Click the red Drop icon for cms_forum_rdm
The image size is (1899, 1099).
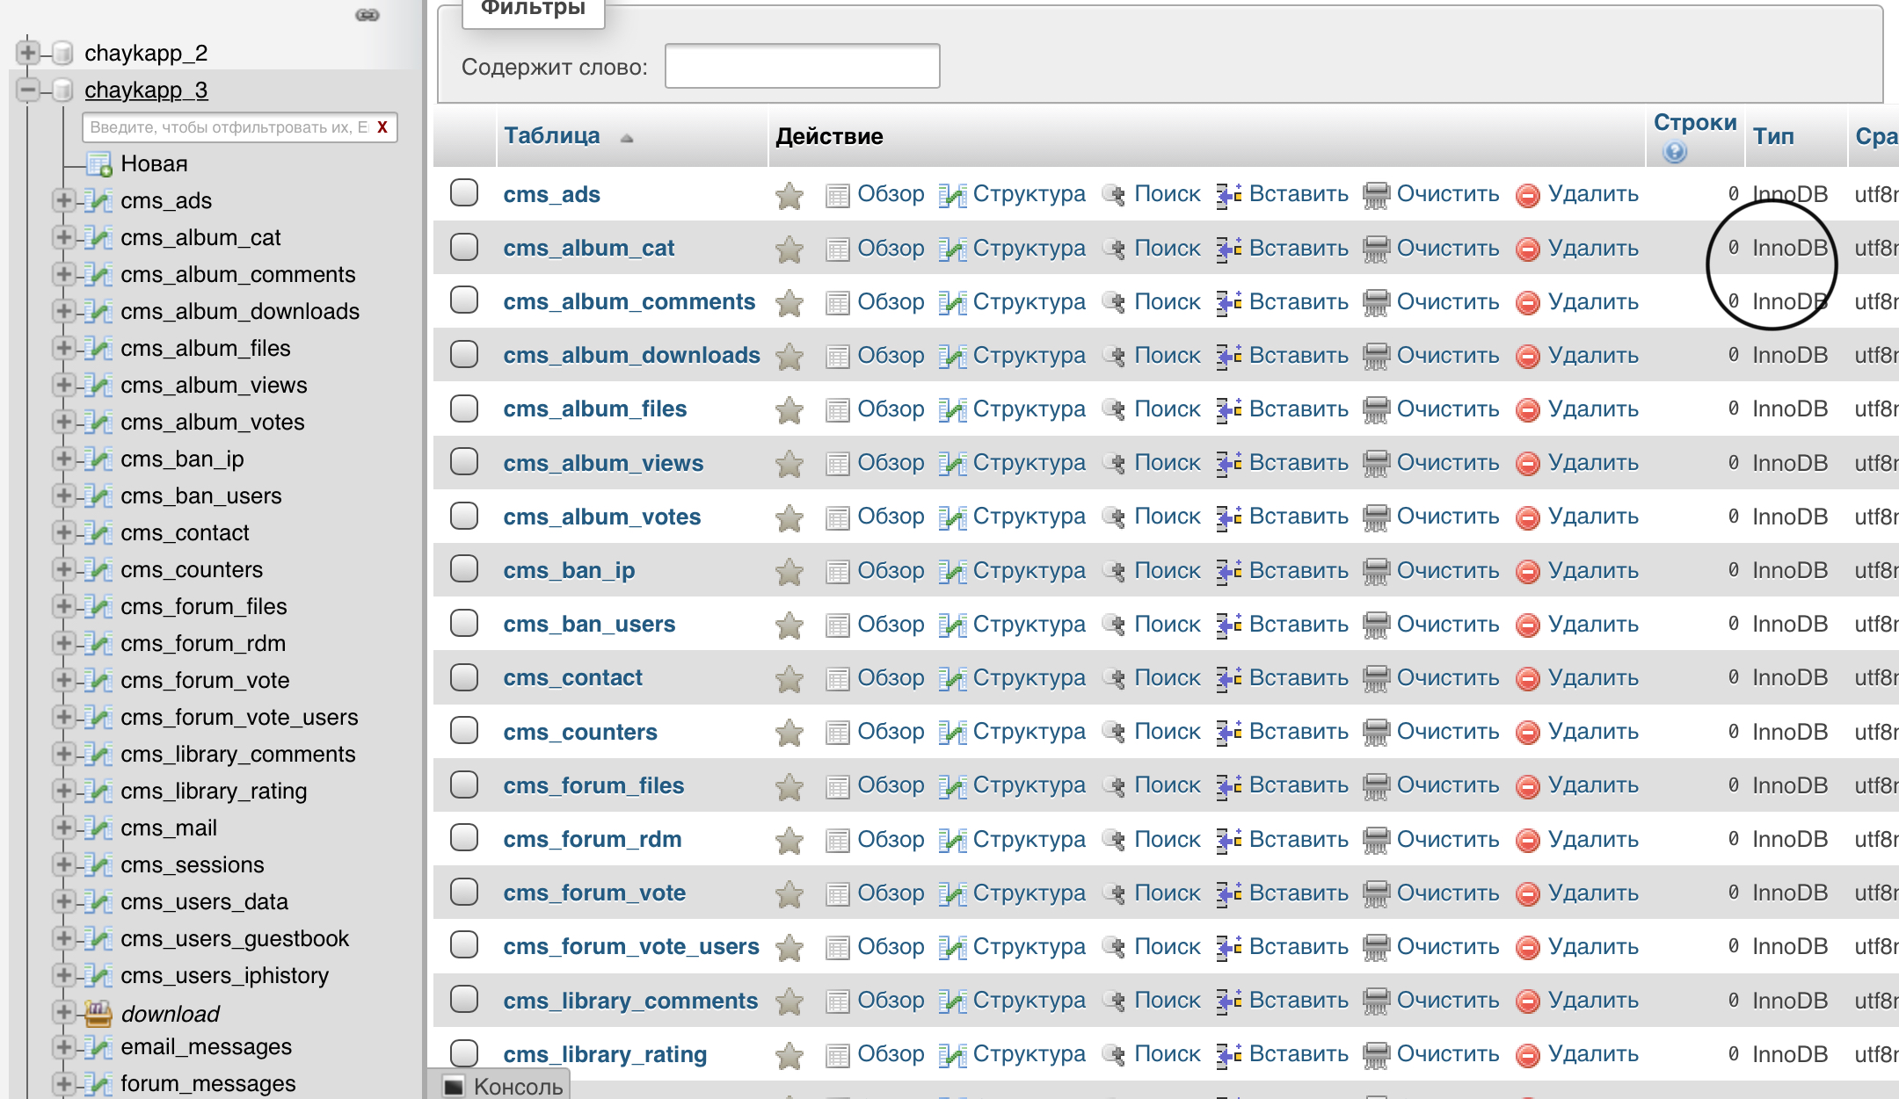tap(1528, 841)
